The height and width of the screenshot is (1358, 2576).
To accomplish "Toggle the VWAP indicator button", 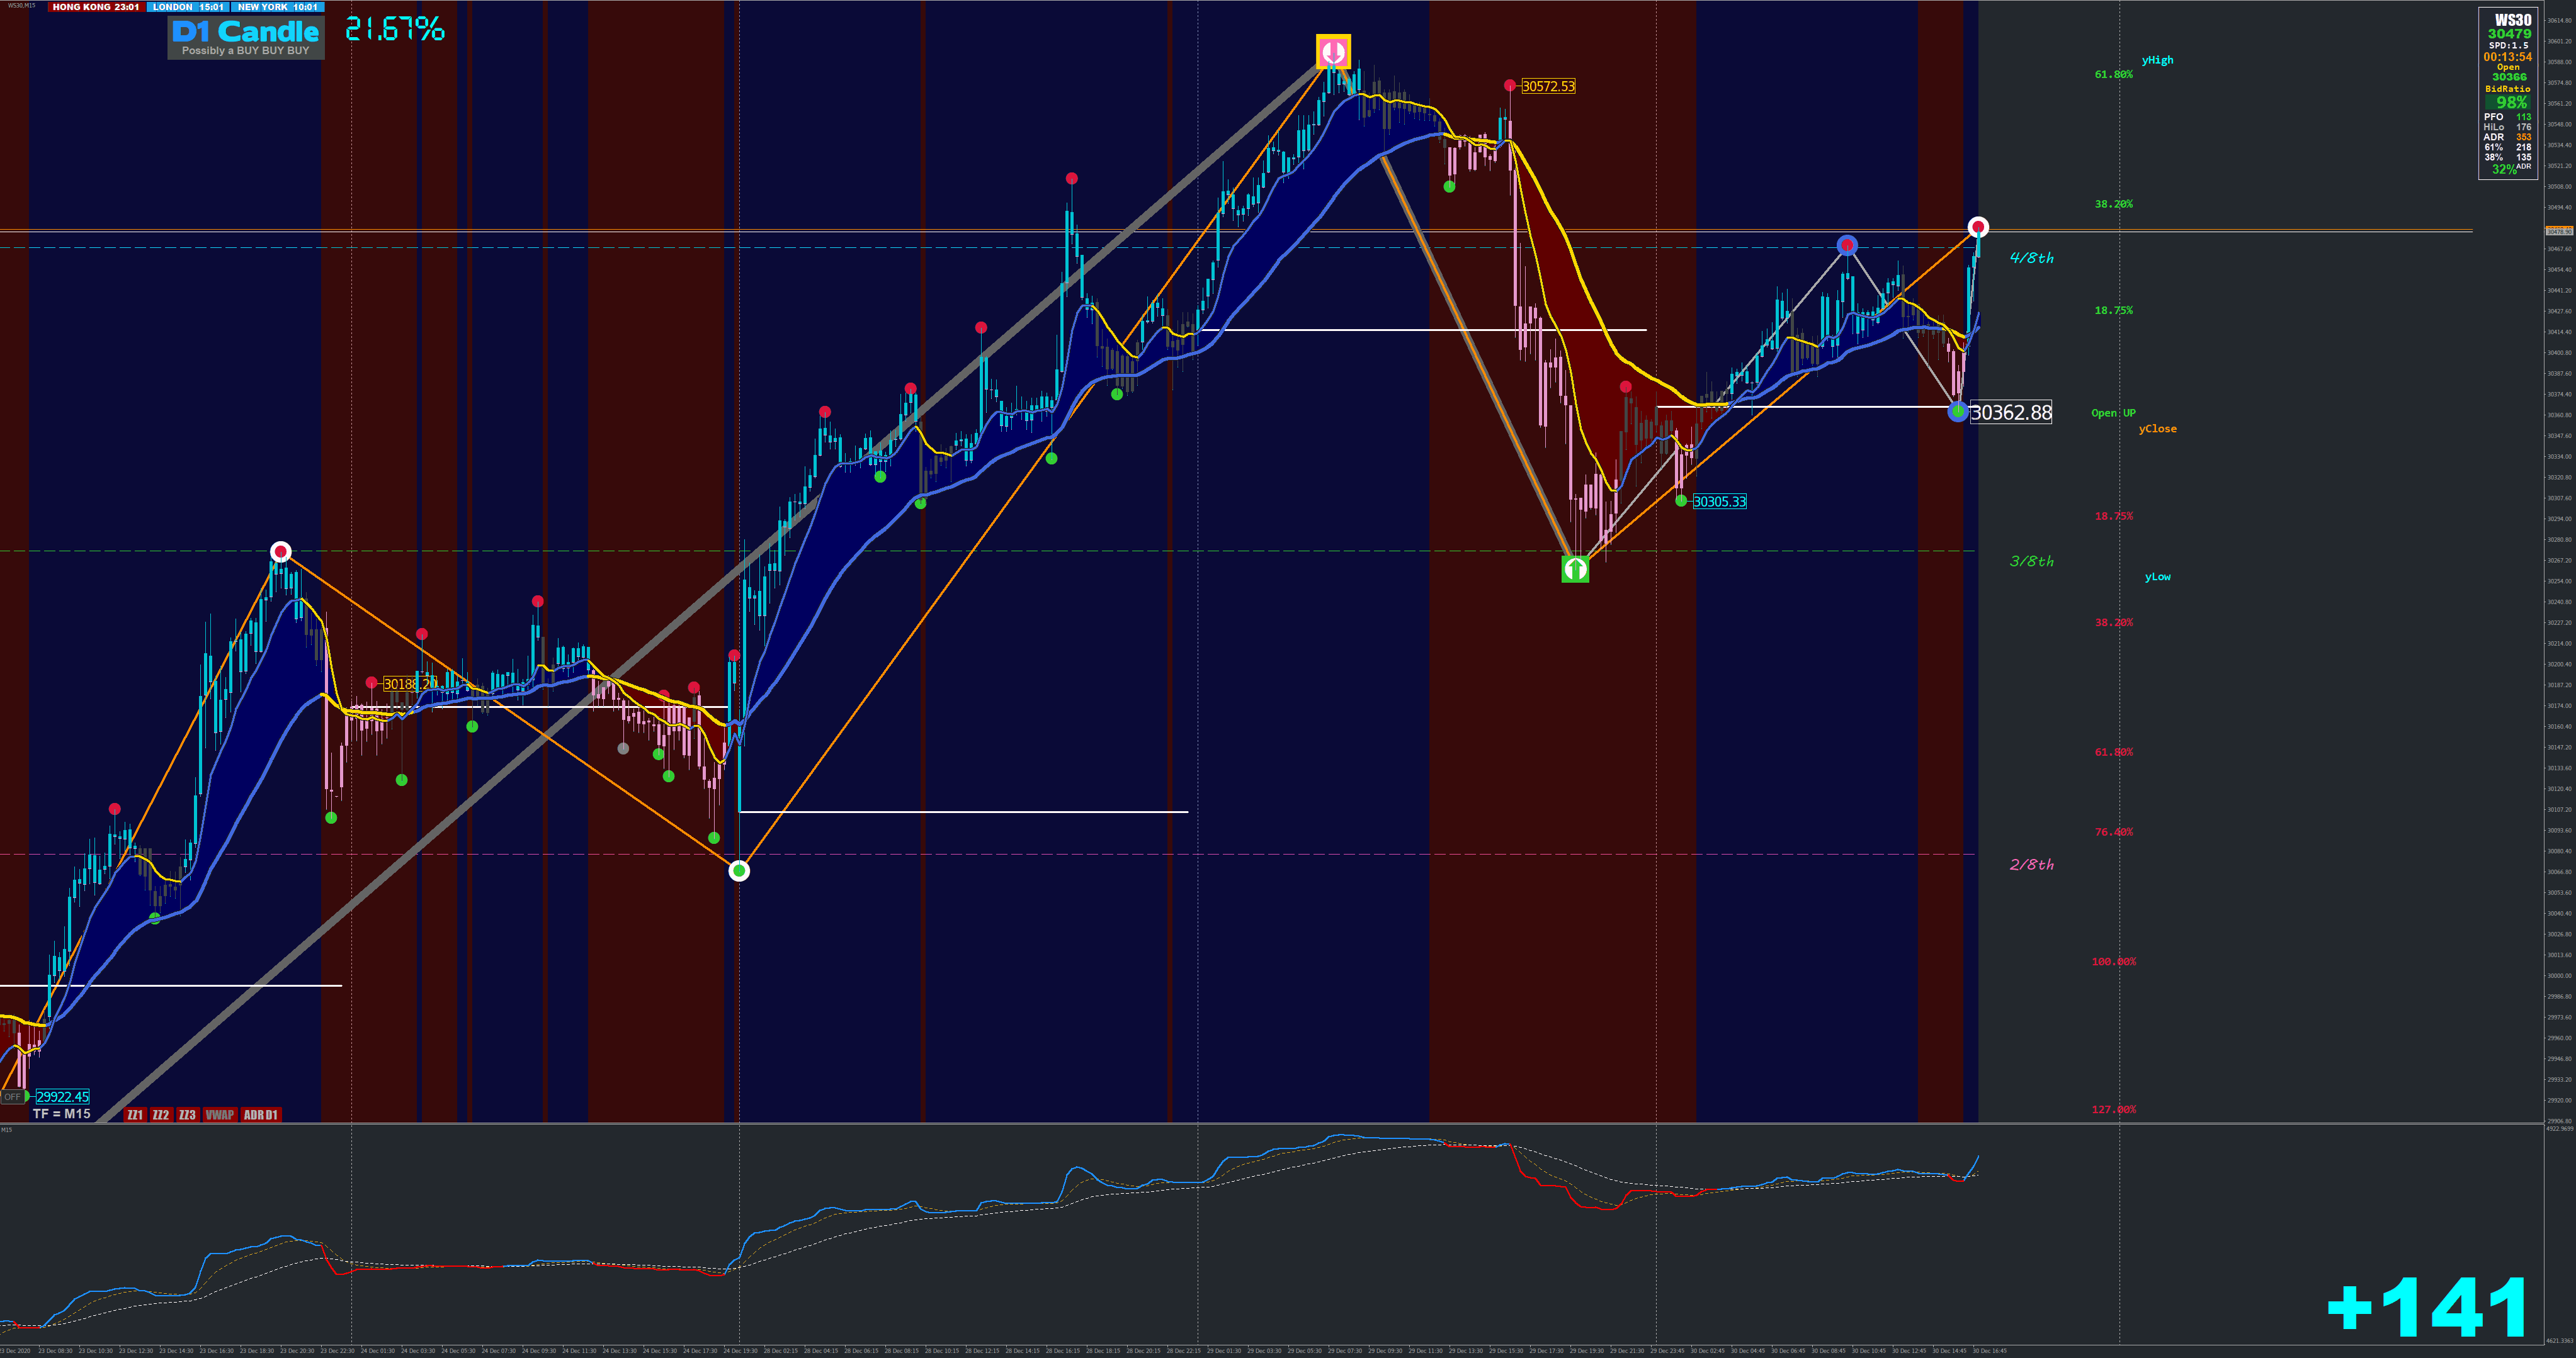I will click(x=219, y=1114).
